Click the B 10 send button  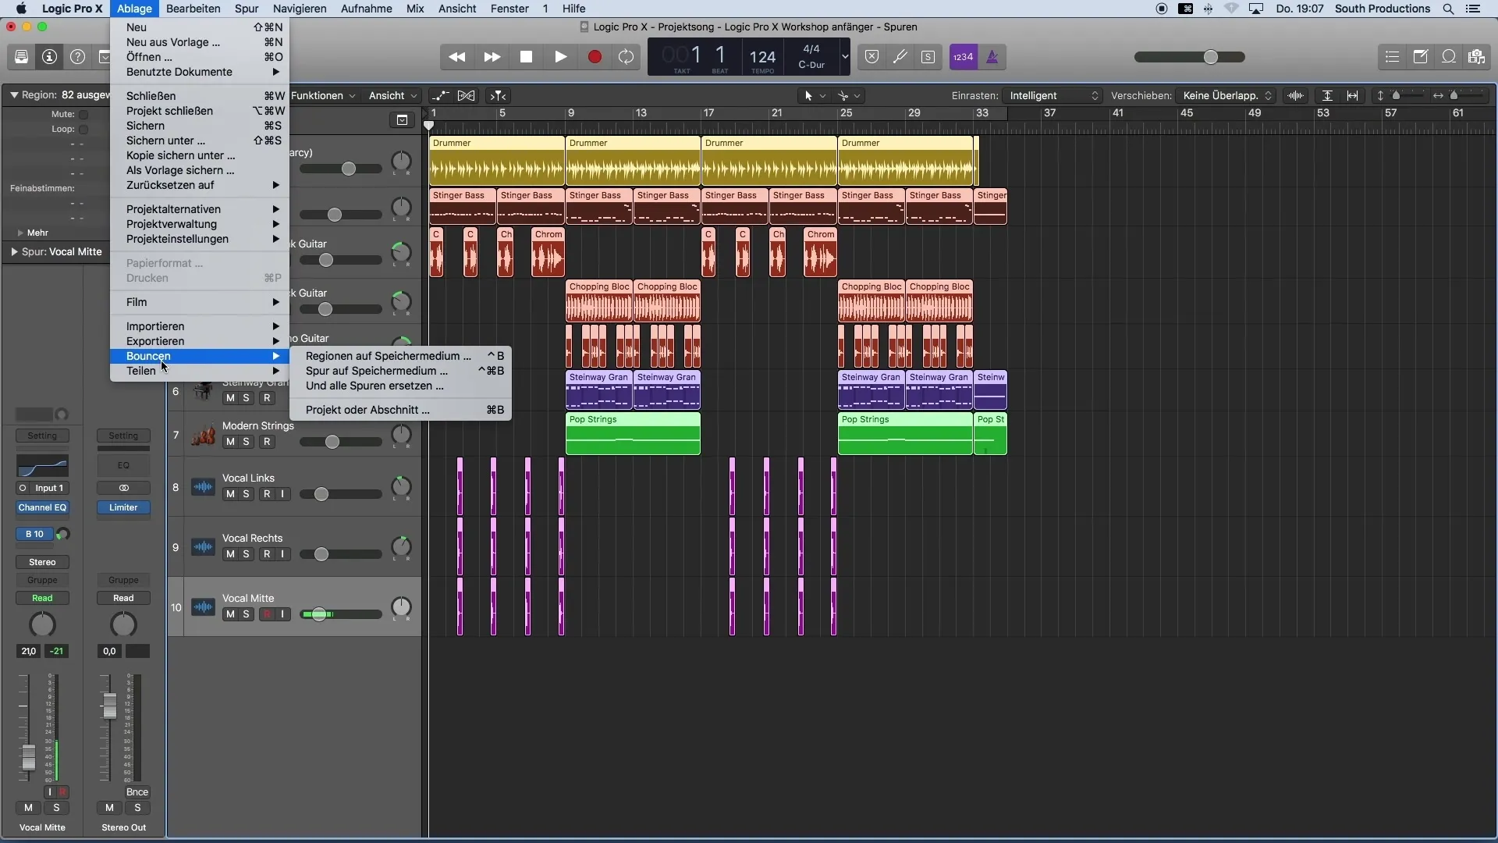click(34, 535)
